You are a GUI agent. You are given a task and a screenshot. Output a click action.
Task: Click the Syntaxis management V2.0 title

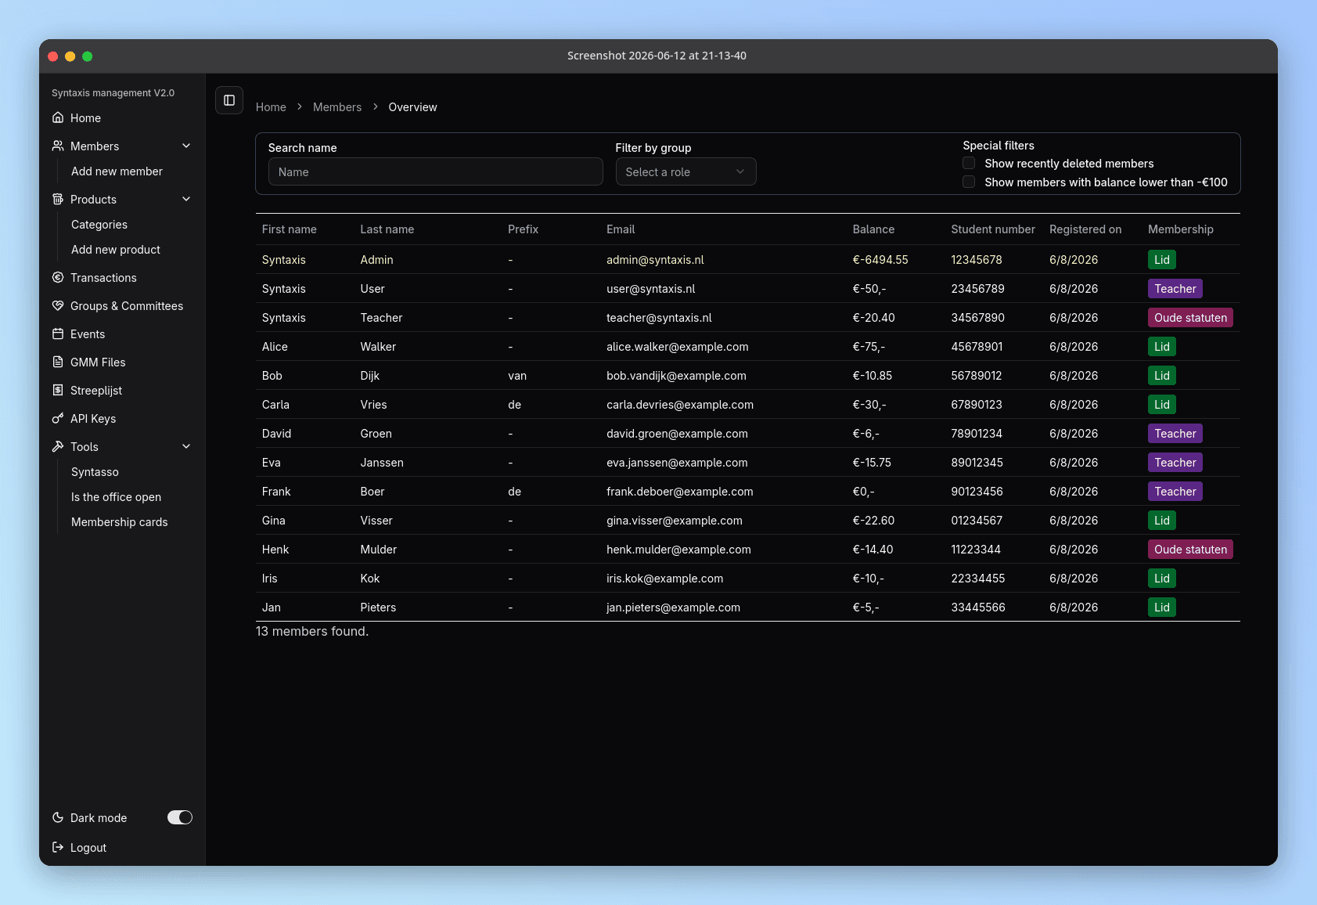click(x=113, y=92)
